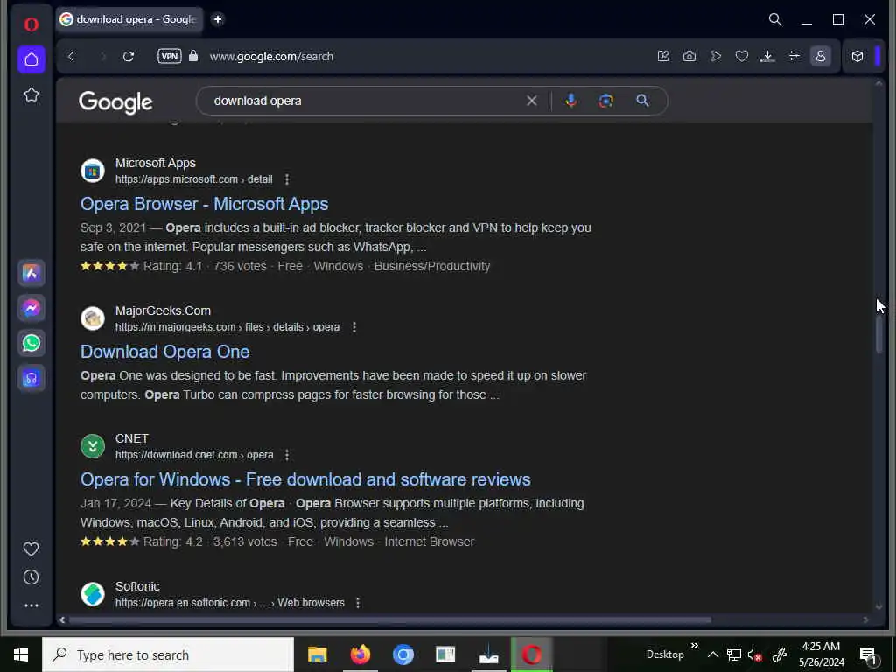Open the Opera main menu logo
896x672 pixels.
31,24
